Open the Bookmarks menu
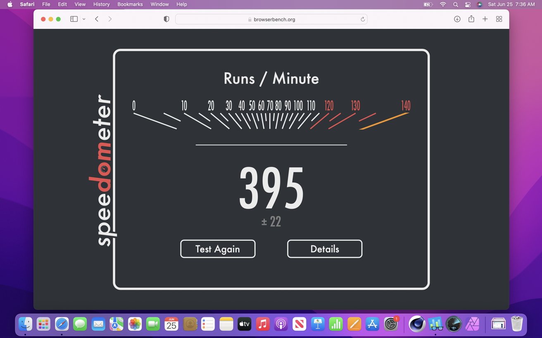This screenshot has height=338, width=542. click(x=130, y=4)
